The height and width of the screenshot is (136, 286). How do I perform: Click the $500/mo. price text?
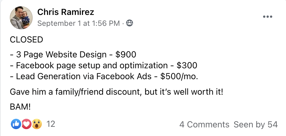(x=179, y=77)
